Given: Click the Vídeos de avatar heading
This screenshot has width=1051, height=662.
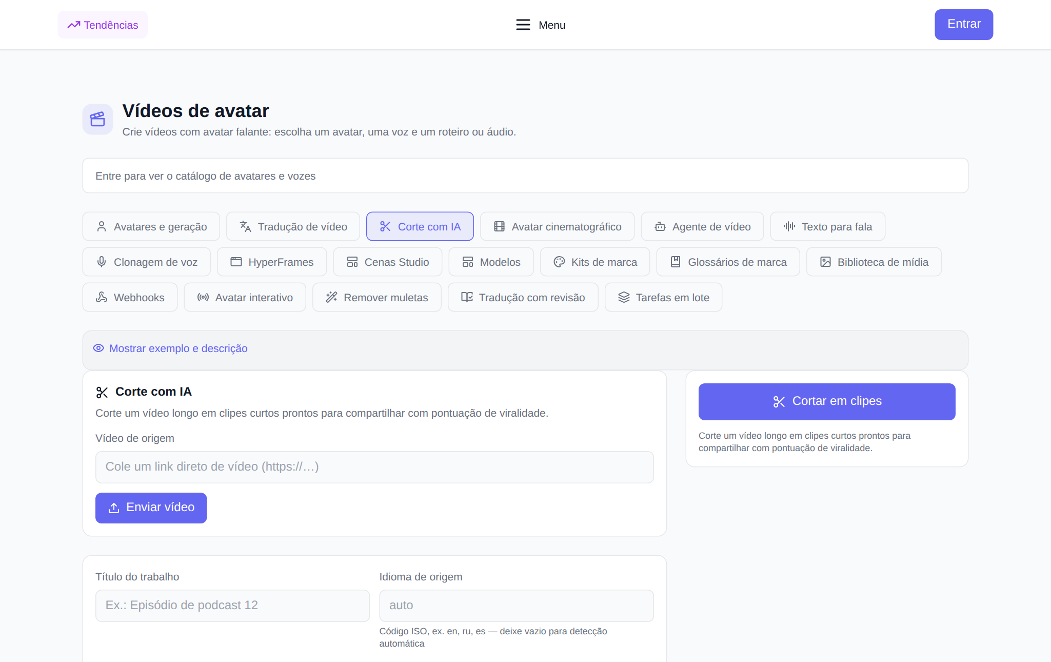Looking at the screenshot, I should click(x=195, y=111).
